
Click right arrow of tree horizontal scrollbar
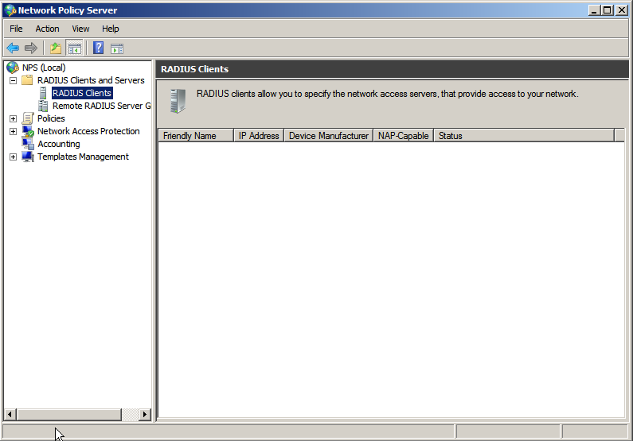[x=144, y=414]
